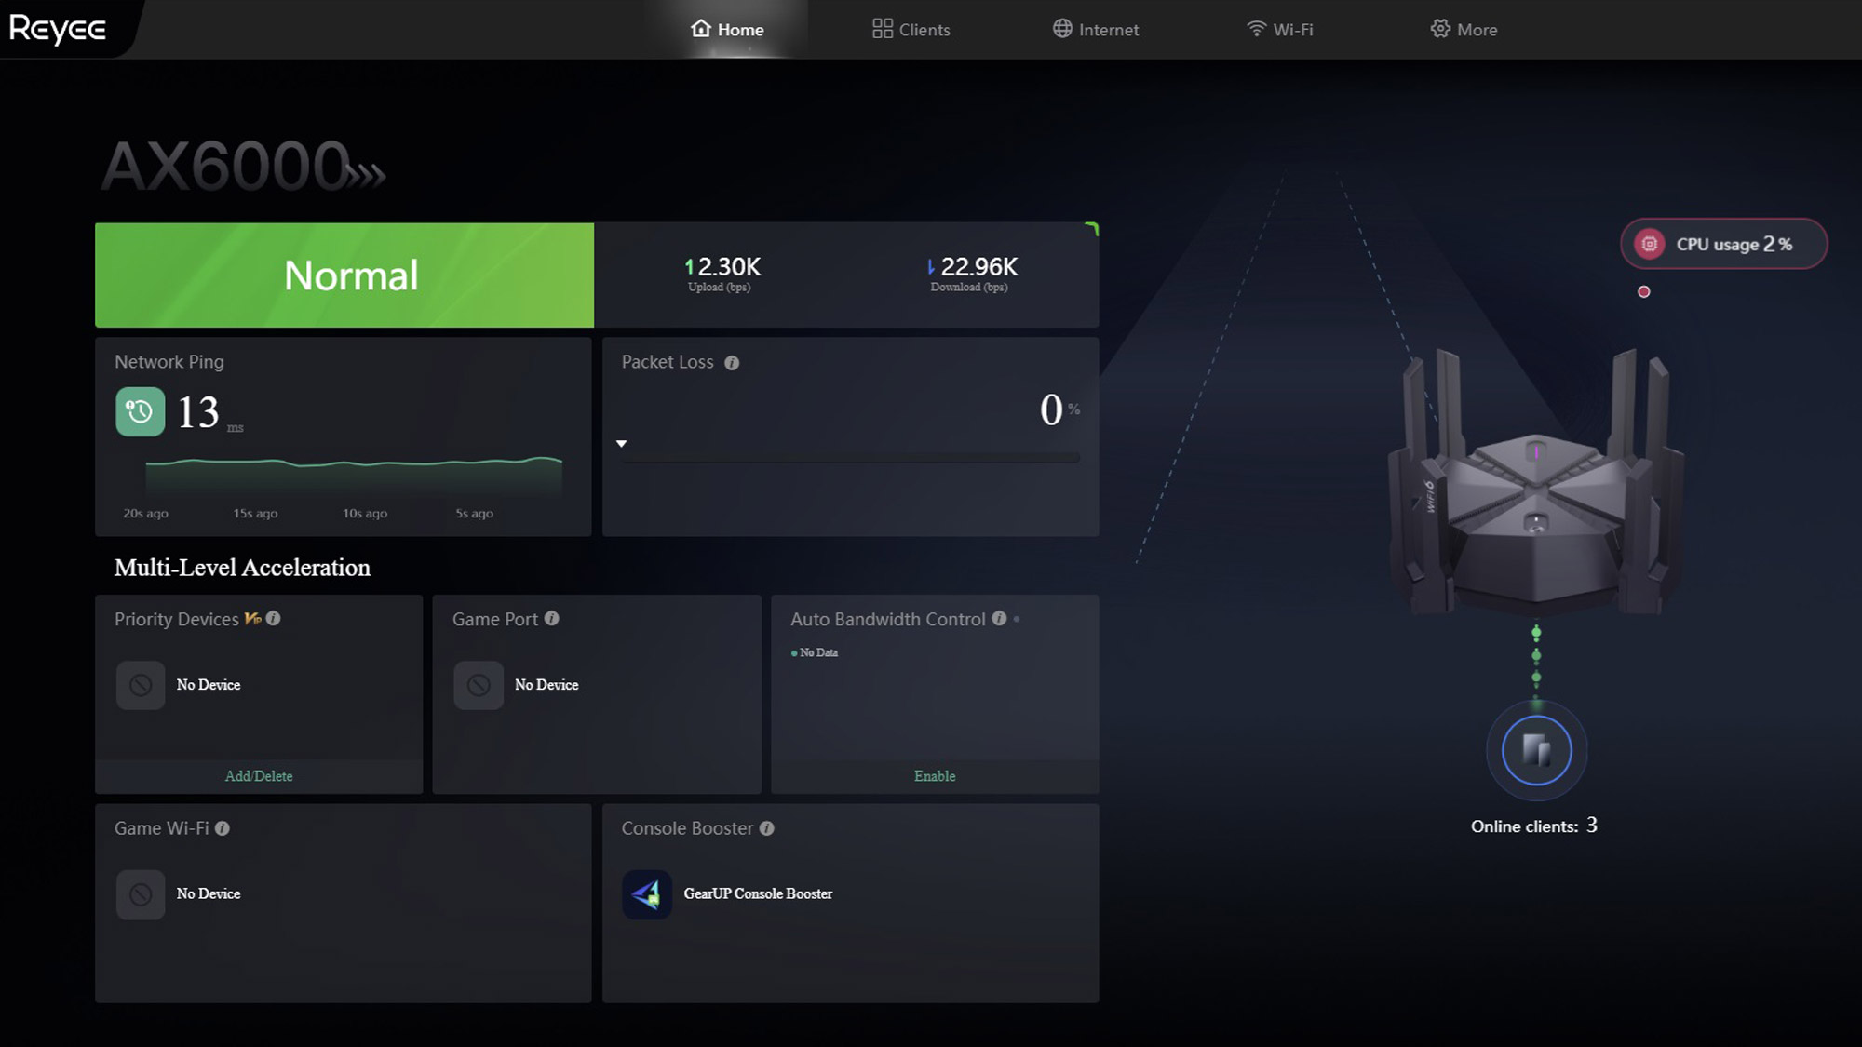Click the Console Booster info icon

click(766, 827)
